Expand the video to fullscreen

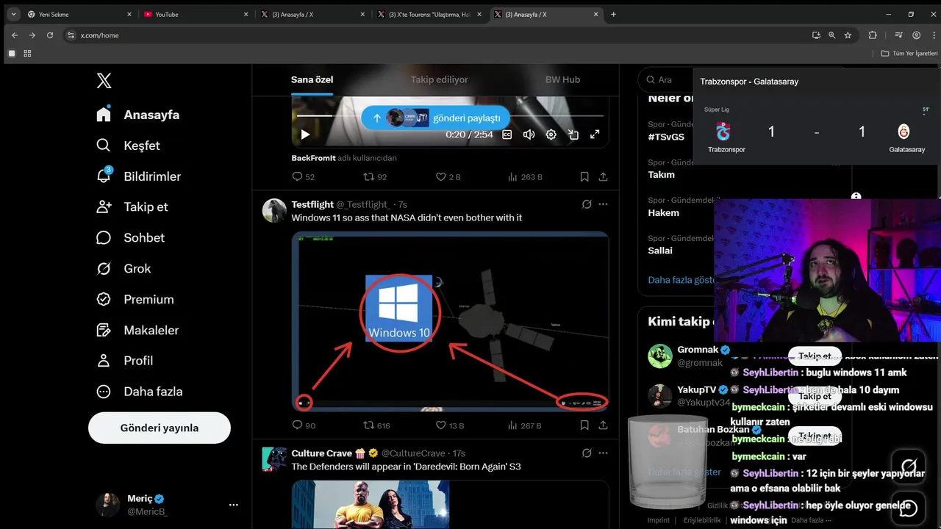coord(595,134)
